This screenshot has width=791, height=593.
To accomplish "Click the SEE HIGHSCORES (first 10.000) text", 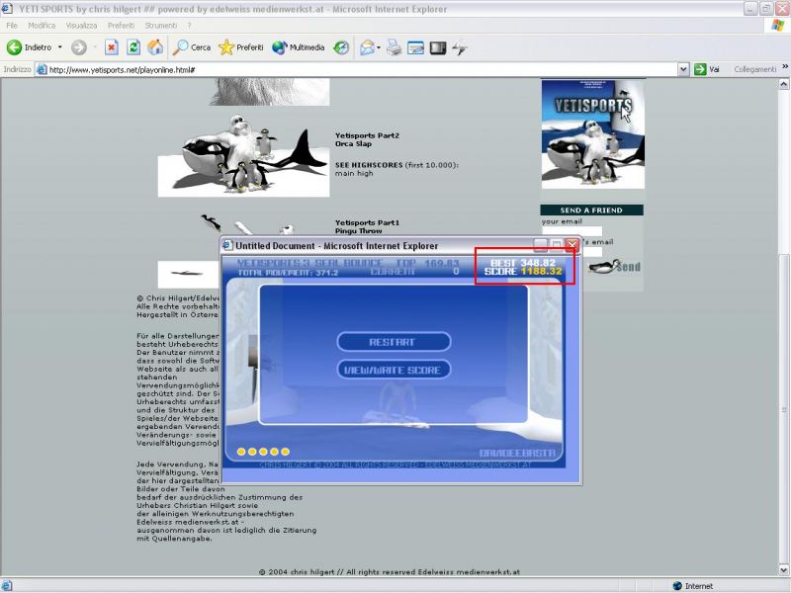I will point(396,165).
